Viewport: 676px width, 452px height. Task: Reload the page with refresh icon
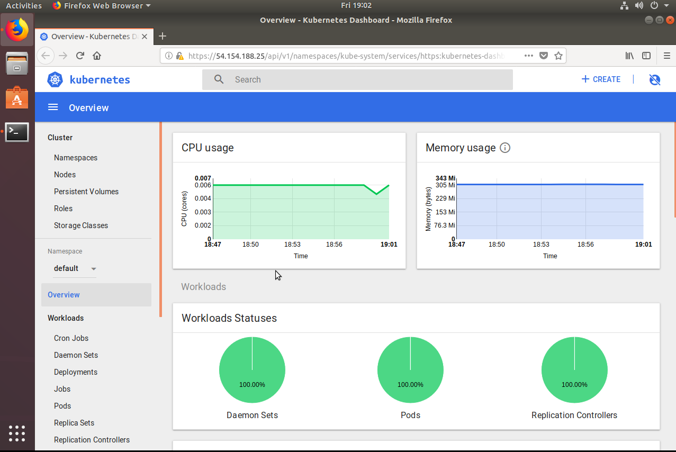pyautogui.click(x=80, y=56)
